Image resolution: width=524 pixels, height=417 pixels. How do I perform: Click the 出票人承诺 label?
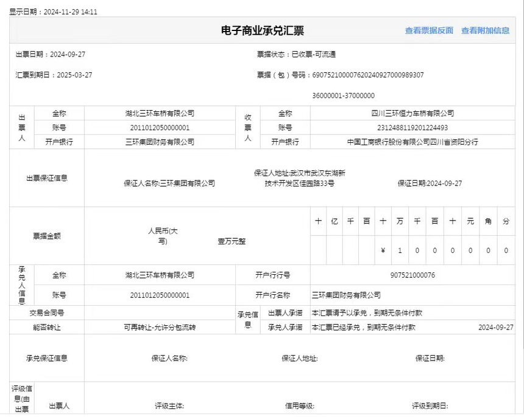click(285, 313)
